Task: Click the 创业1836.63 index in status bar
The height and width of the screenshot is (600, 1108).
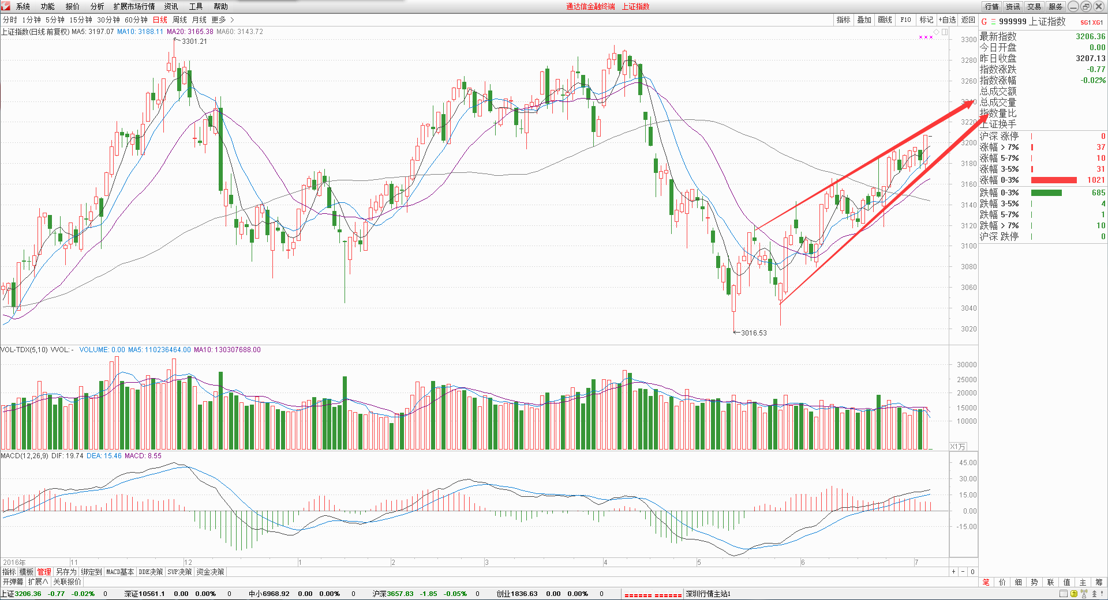Action: (517, 594)
